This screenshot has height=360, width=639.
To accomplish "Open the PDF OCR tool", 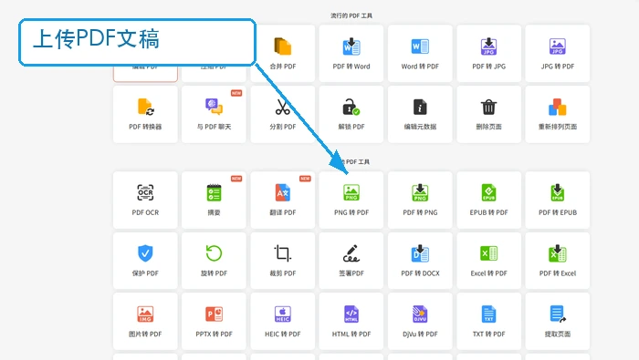I will [145, 200].
